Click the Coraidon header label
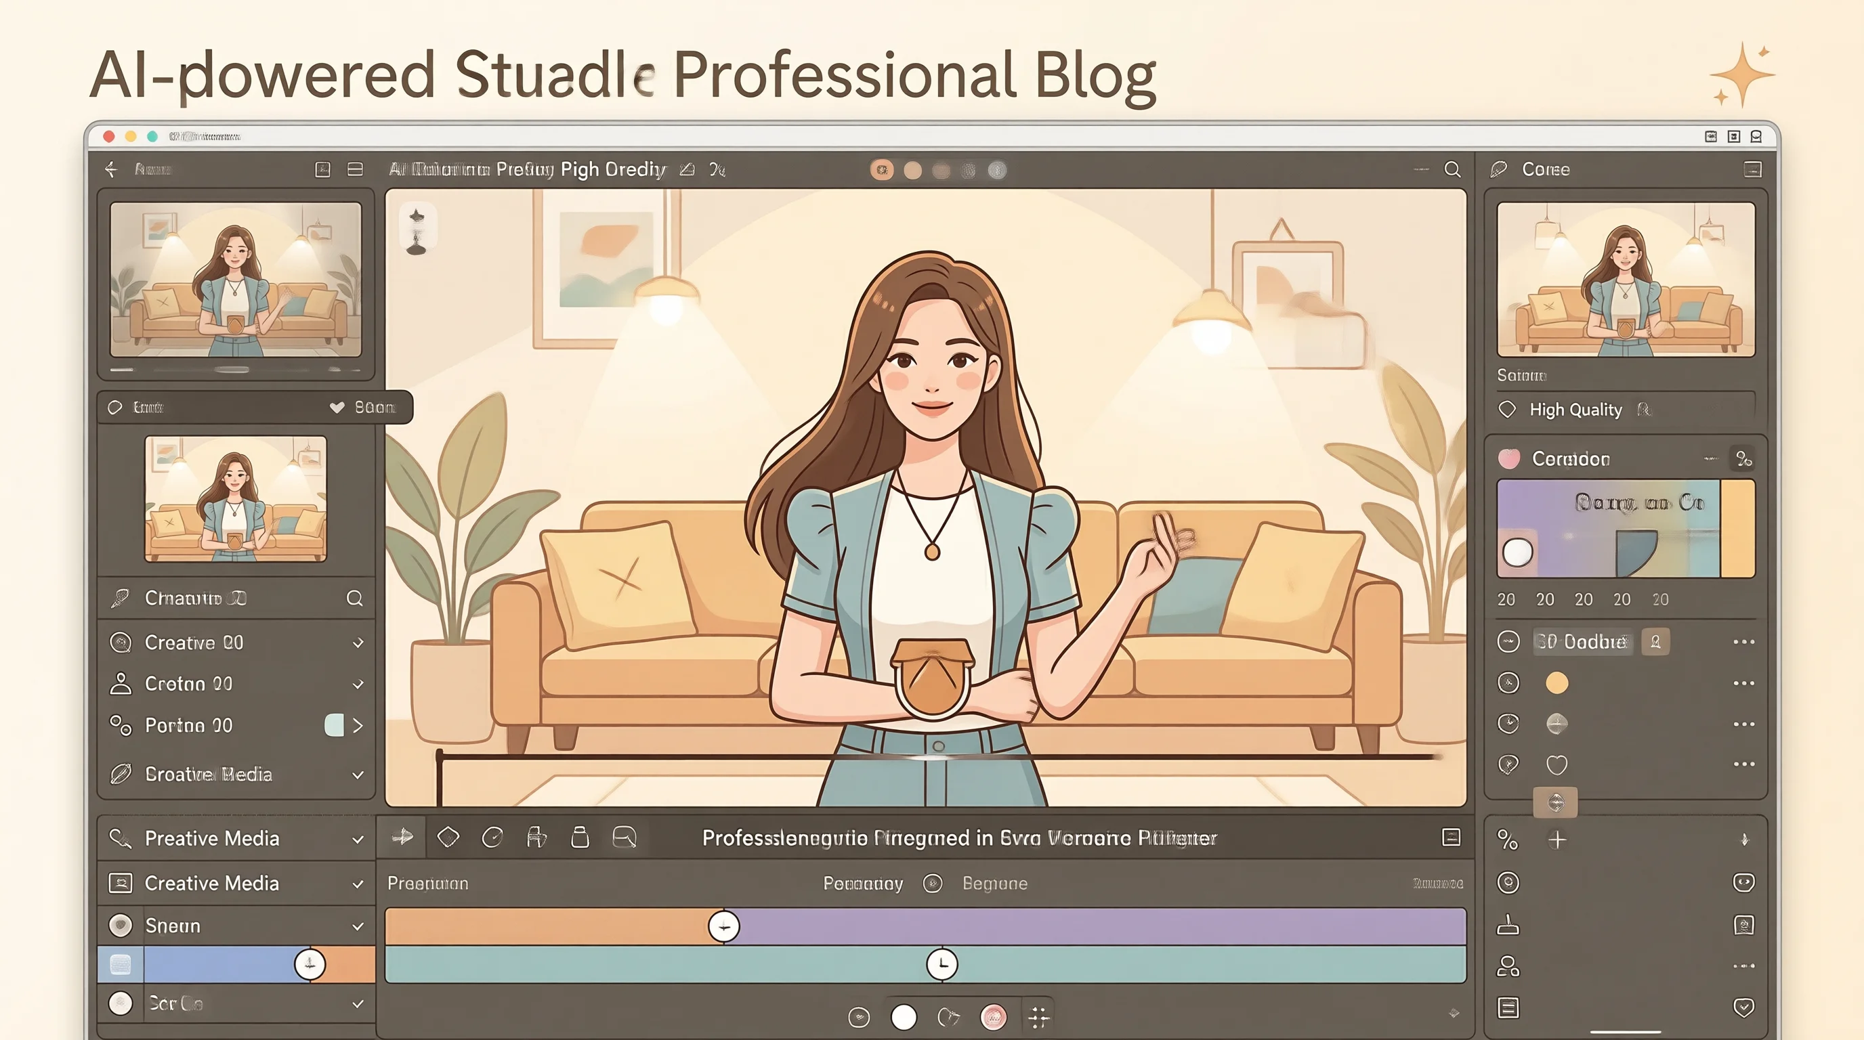This screenshot has height=1040, width=1864. [1571, 458]
